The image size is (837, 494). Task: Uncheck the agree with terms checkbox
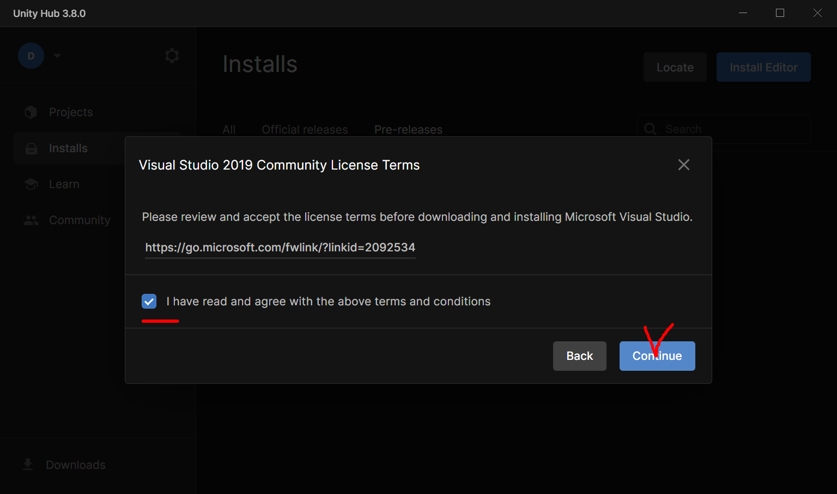point(149,302)
